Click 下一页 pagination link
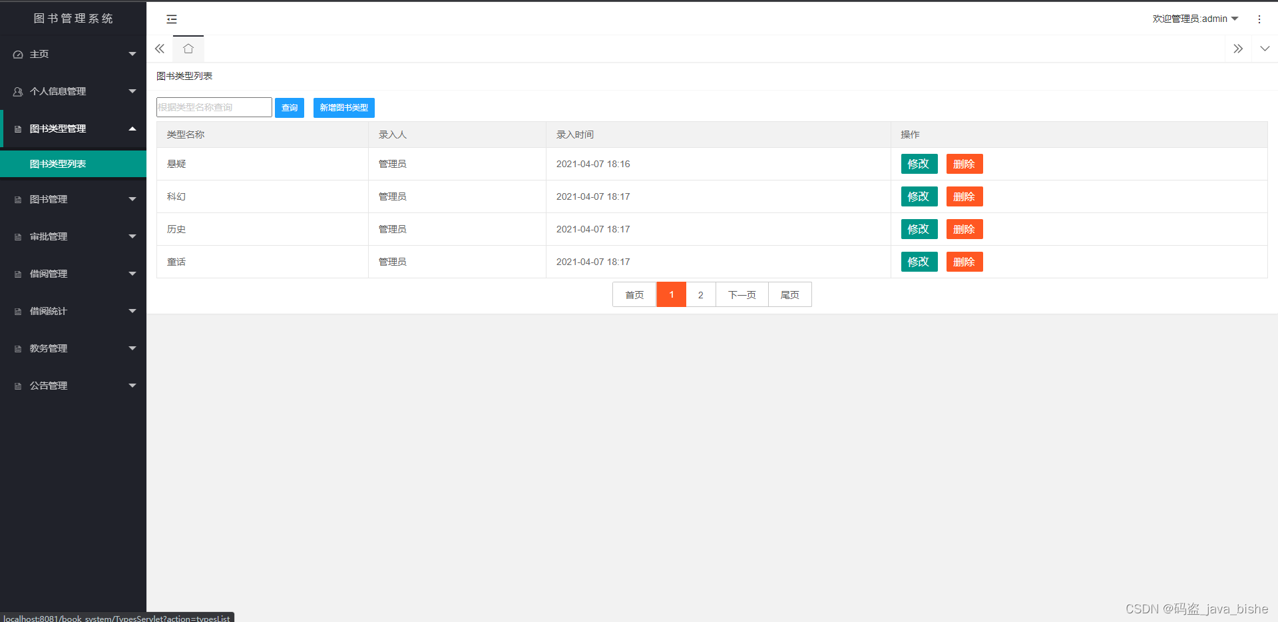The image size is (1278, 622). click(742, 294)
